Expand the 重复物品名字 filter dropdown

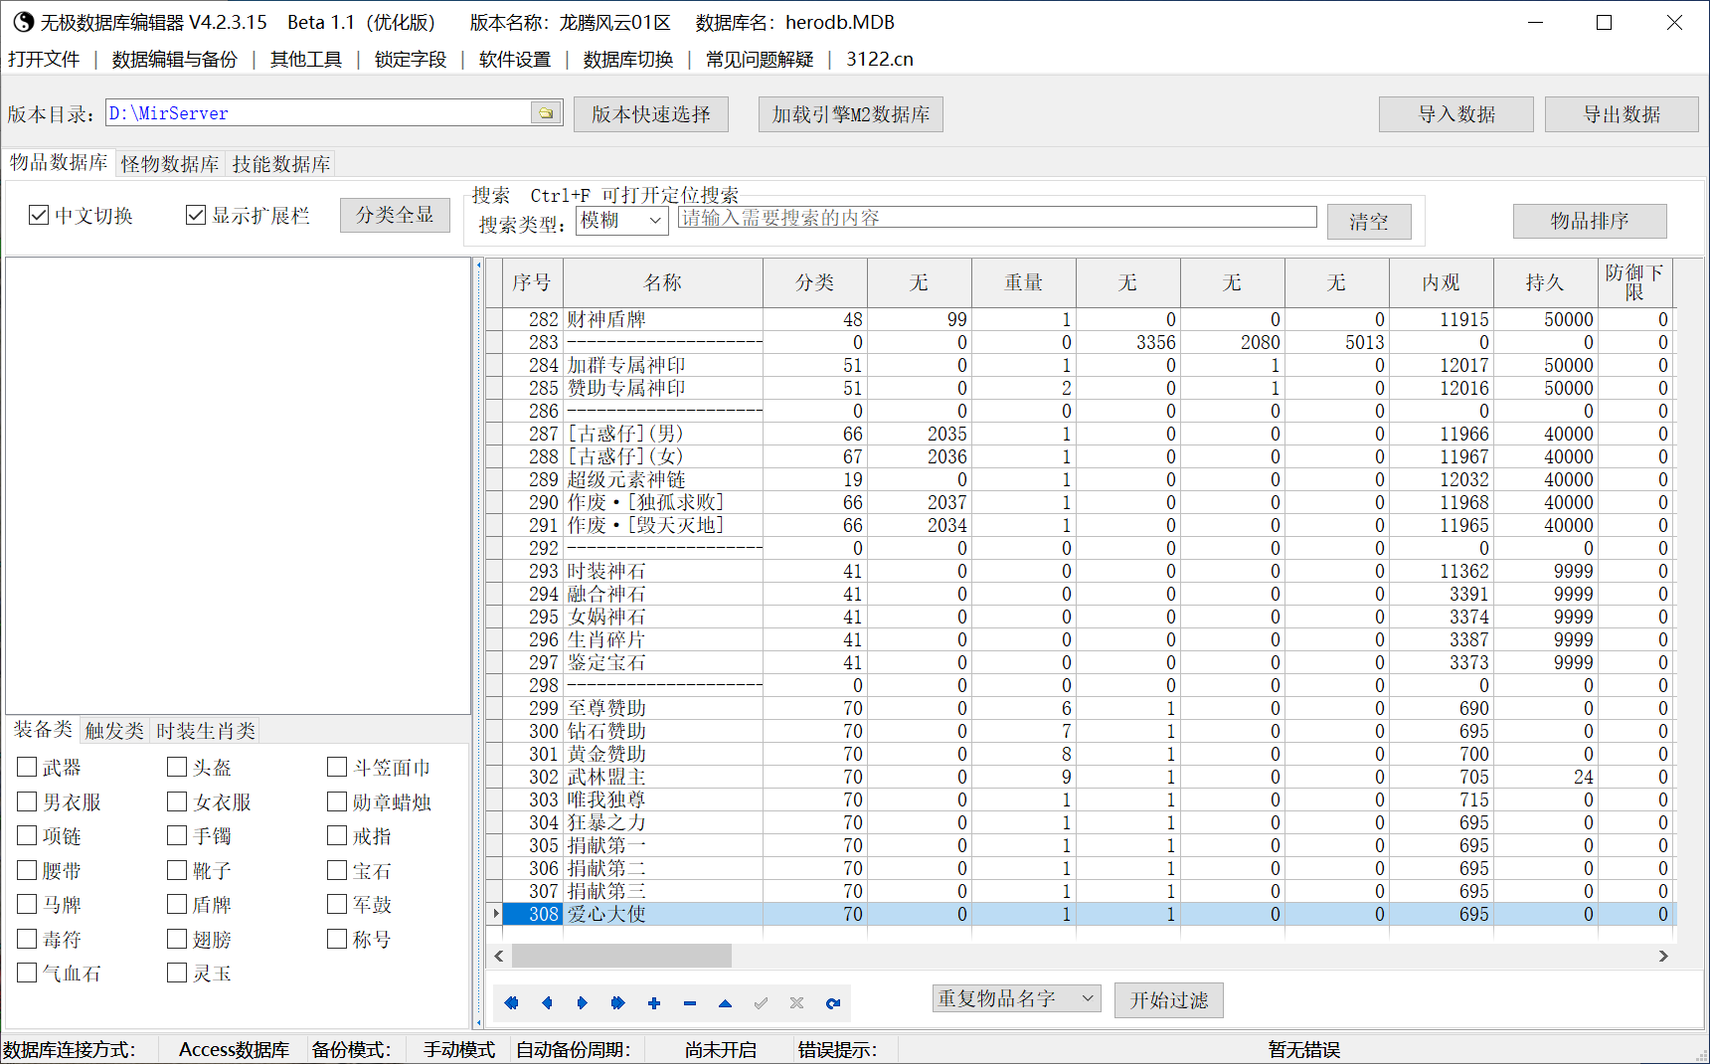click(x=1016, y=998)
